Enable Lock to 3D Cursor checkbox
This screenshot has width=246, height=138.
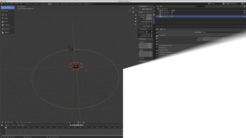coord(151,34)
